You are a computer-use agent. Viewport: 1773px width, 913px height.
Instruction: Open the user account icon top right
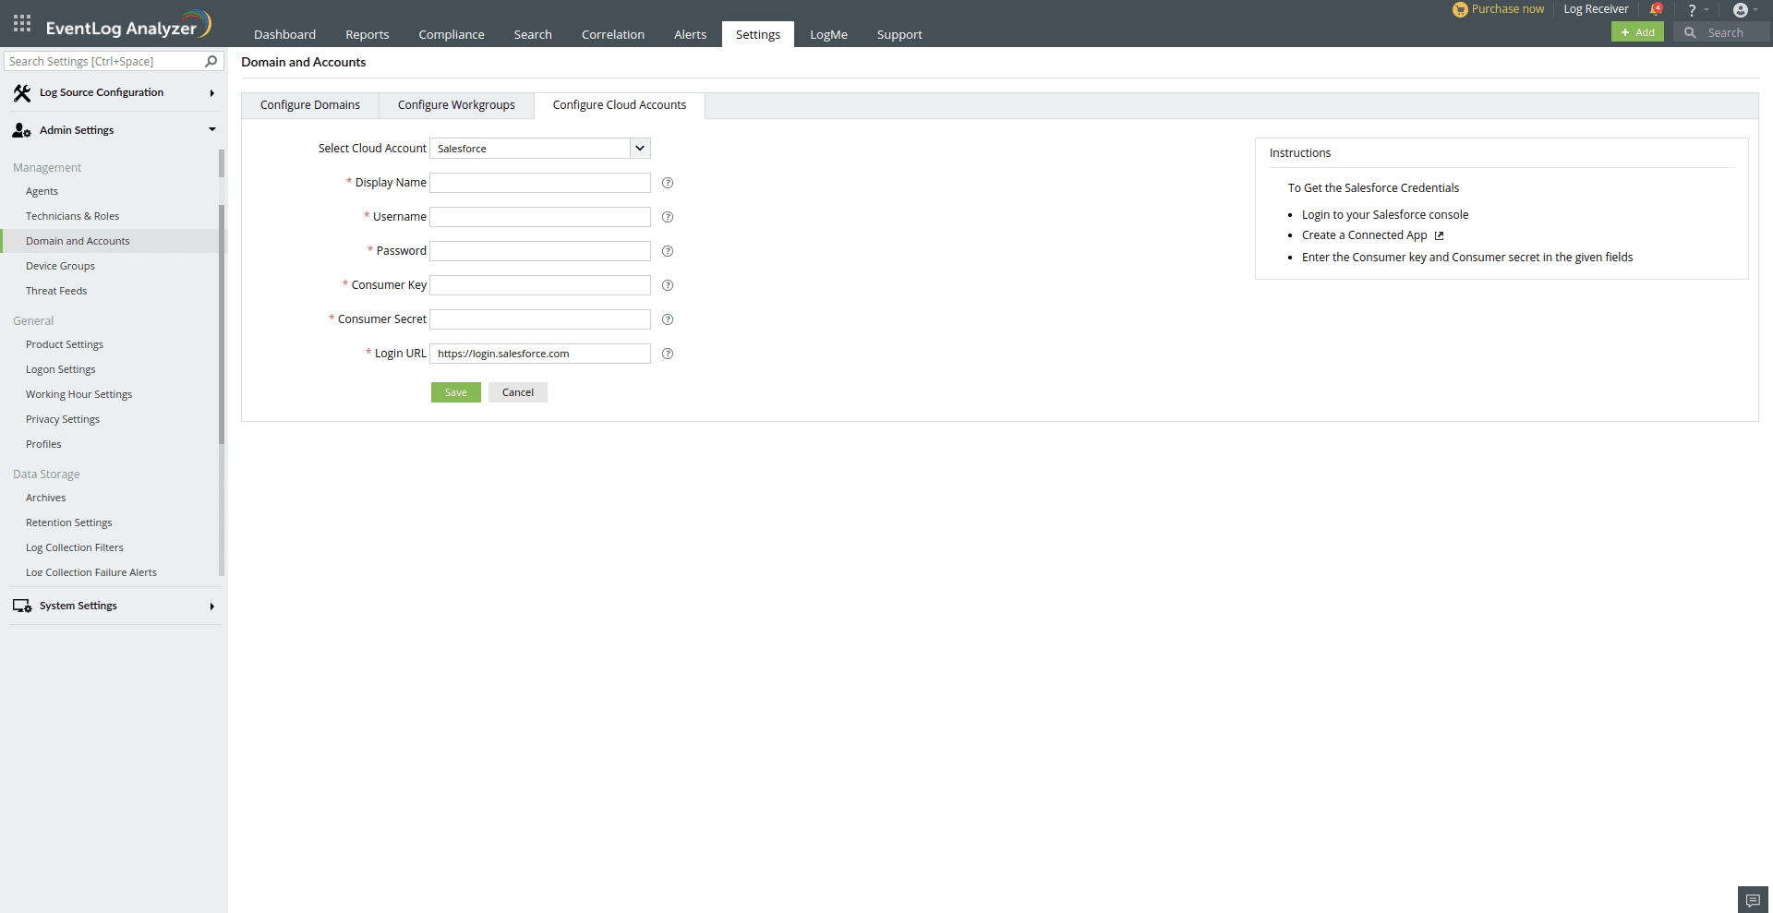tap(1742, 10)
